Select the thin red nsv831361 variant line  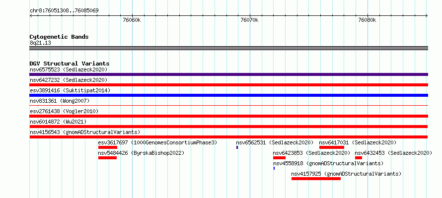(x=228, y=105)
